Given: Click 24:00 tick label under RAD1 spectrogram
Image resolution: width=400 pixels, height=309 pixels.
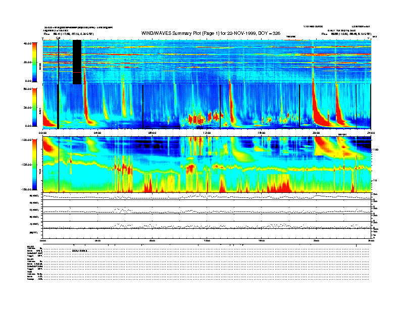Looking at the screenshot, I should (x=371, y=133).
